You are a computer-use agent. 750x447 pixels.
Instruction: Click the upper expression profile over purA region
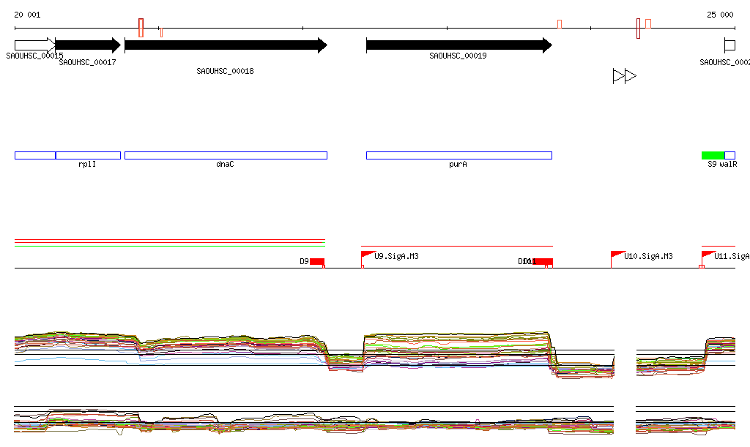458,350
